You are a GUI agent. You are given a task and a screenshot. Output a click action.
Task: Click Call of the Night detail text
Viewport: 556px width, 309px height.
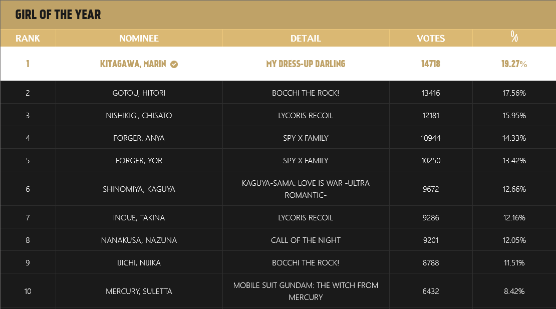pyautogui.click(x=306, y=240)
